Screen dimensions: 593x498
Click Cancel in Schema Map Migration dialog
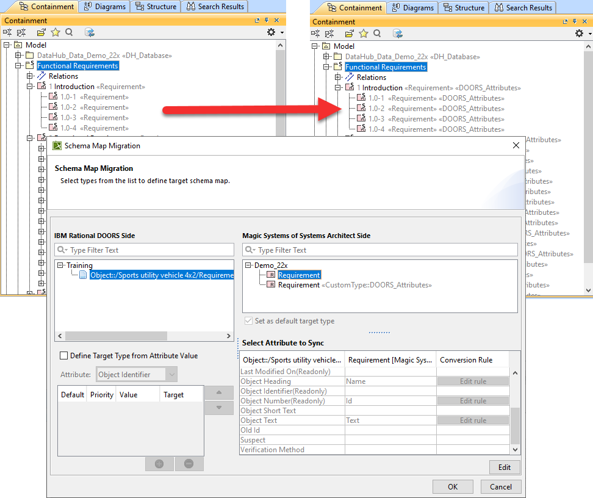pos(501,486)
